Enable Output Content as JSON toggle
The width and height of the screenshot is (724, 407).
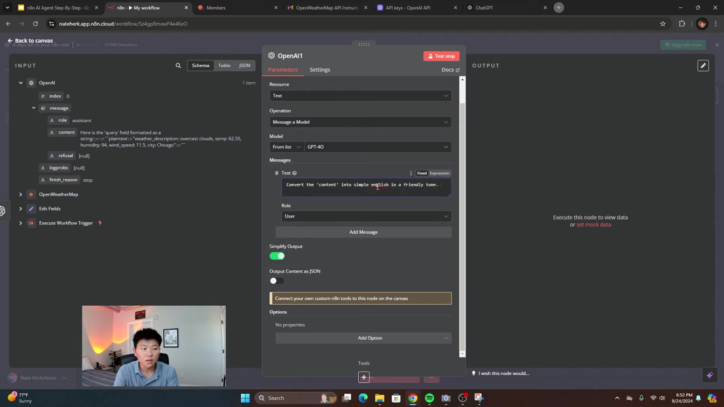(277, 281)
